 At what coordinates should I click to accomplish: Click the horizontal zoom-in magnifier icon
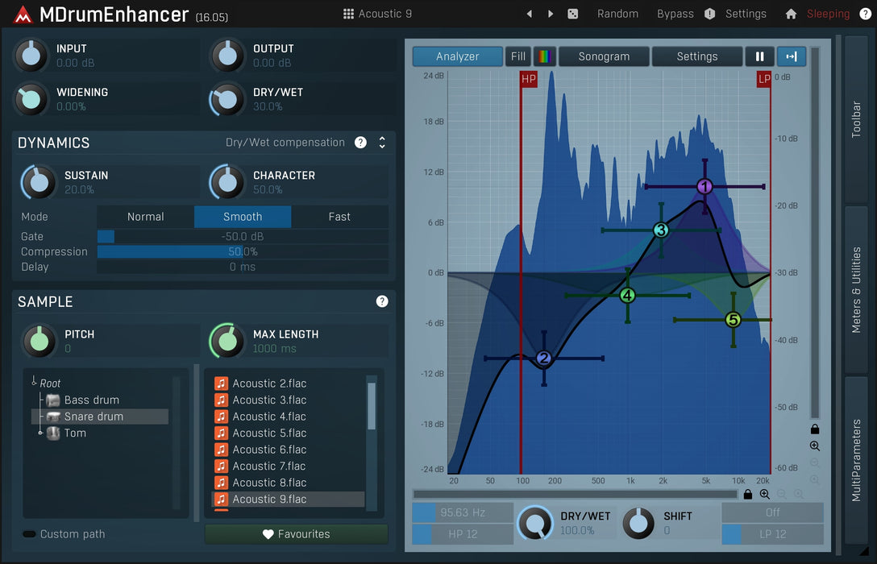[x=764, y=495]
